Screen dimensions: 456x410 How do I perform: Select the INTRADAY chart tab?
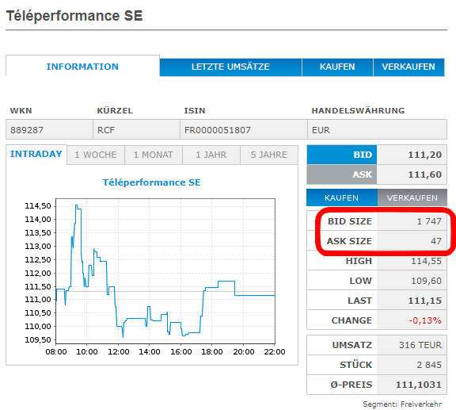point(36,154)
